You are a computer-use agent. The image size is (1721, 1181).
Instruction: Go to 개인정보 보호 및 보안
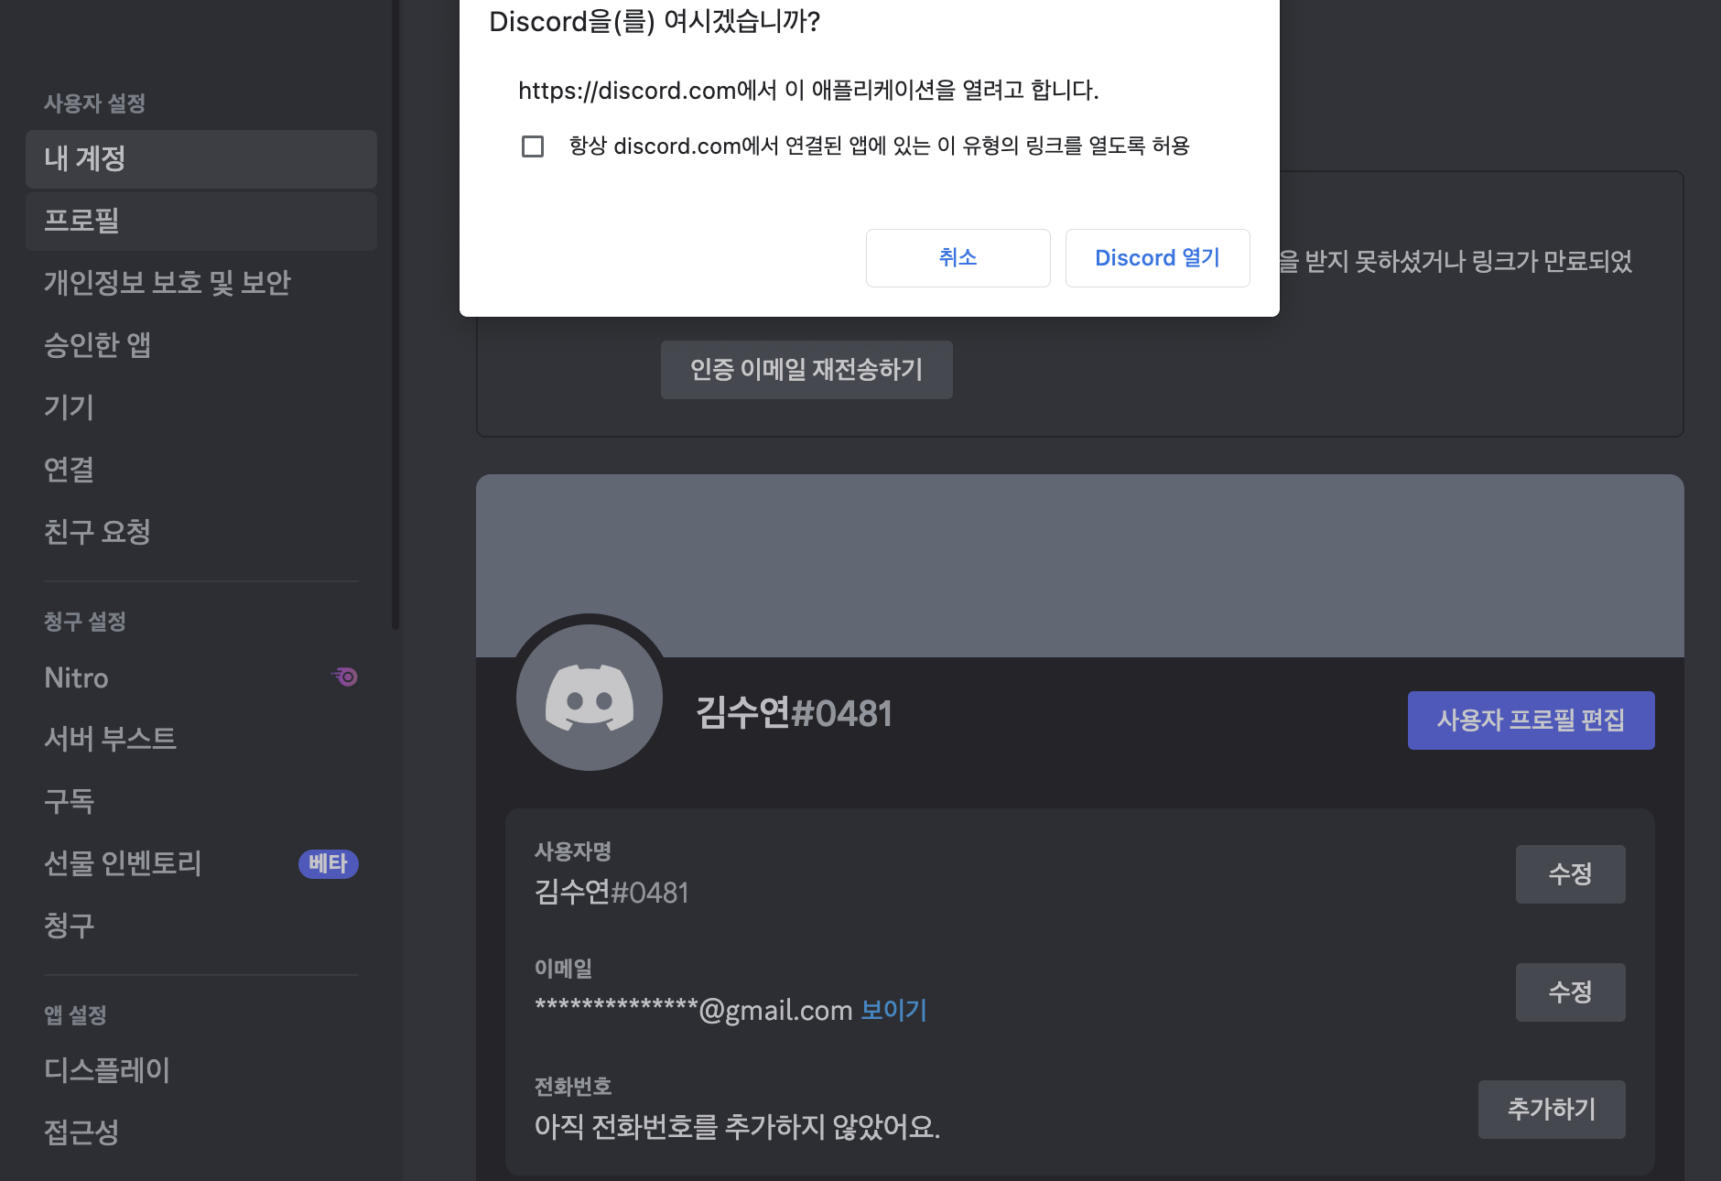coord(201,283)
